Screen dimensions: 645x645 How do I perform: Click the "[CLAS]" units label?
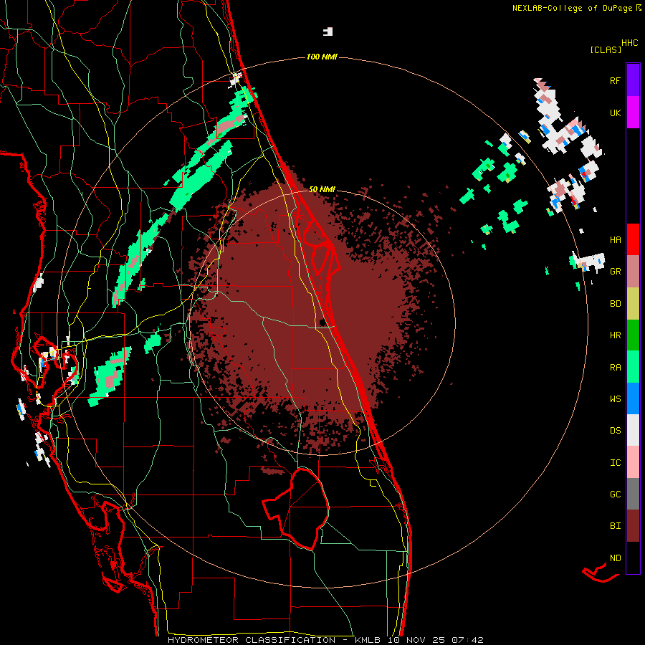606,50
